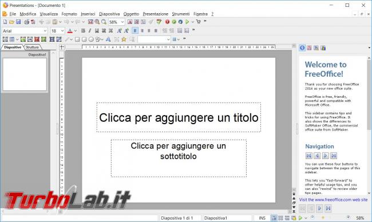Click the yellow star icon in the object toolbar

(x=124, y=39)
